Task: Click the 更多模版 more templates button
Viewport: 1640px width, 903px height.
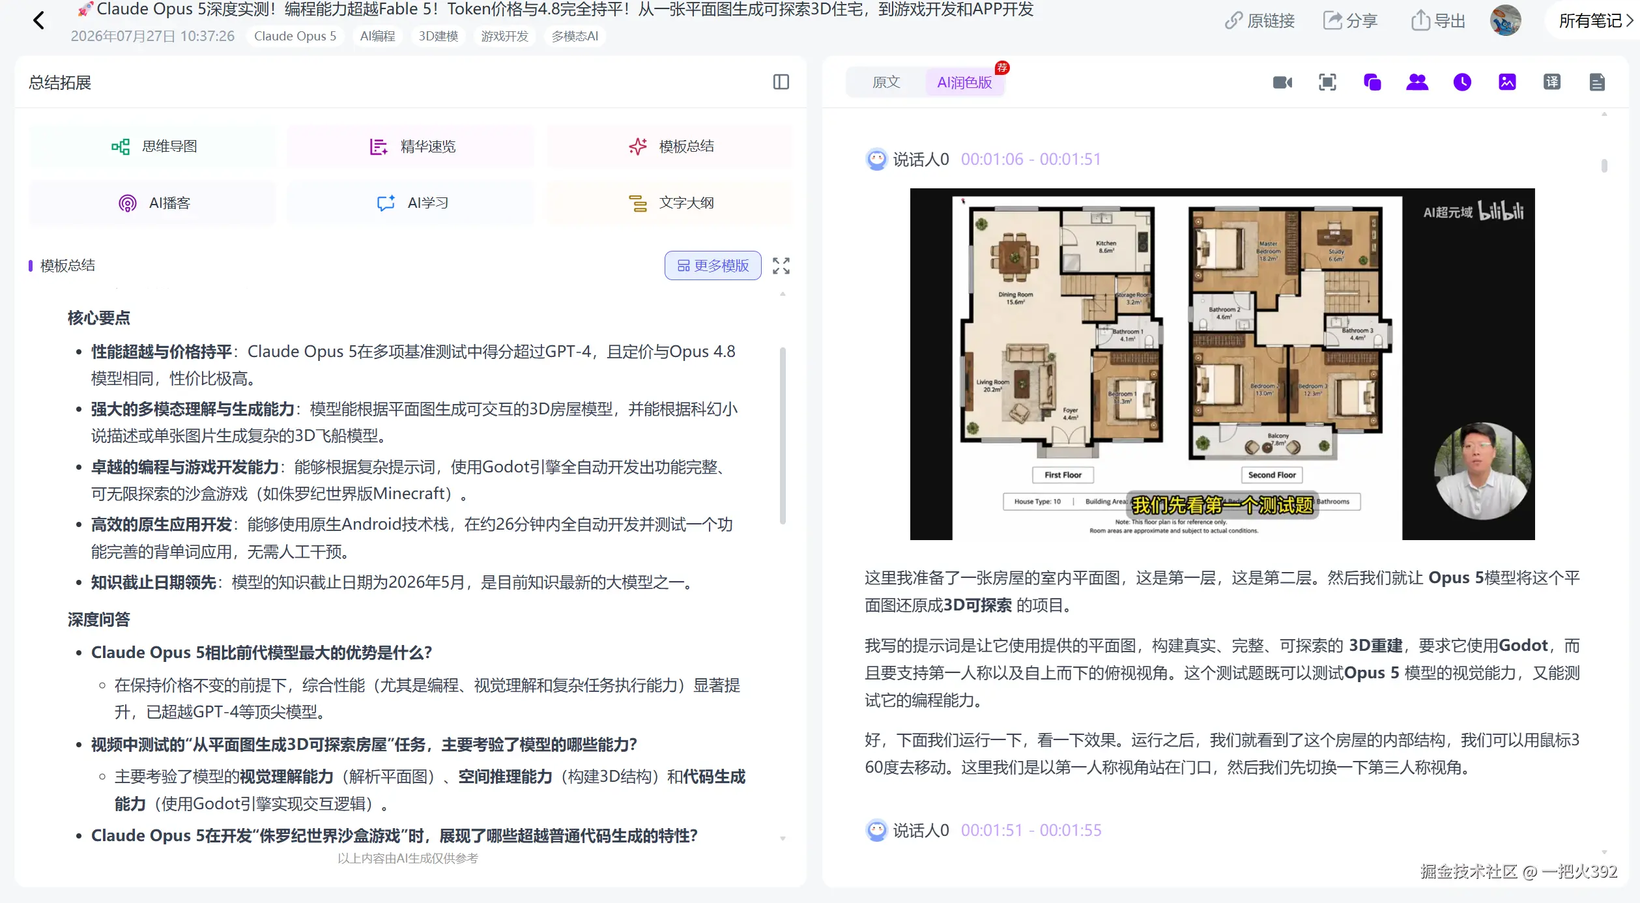Action: click(x=713, y=266)
